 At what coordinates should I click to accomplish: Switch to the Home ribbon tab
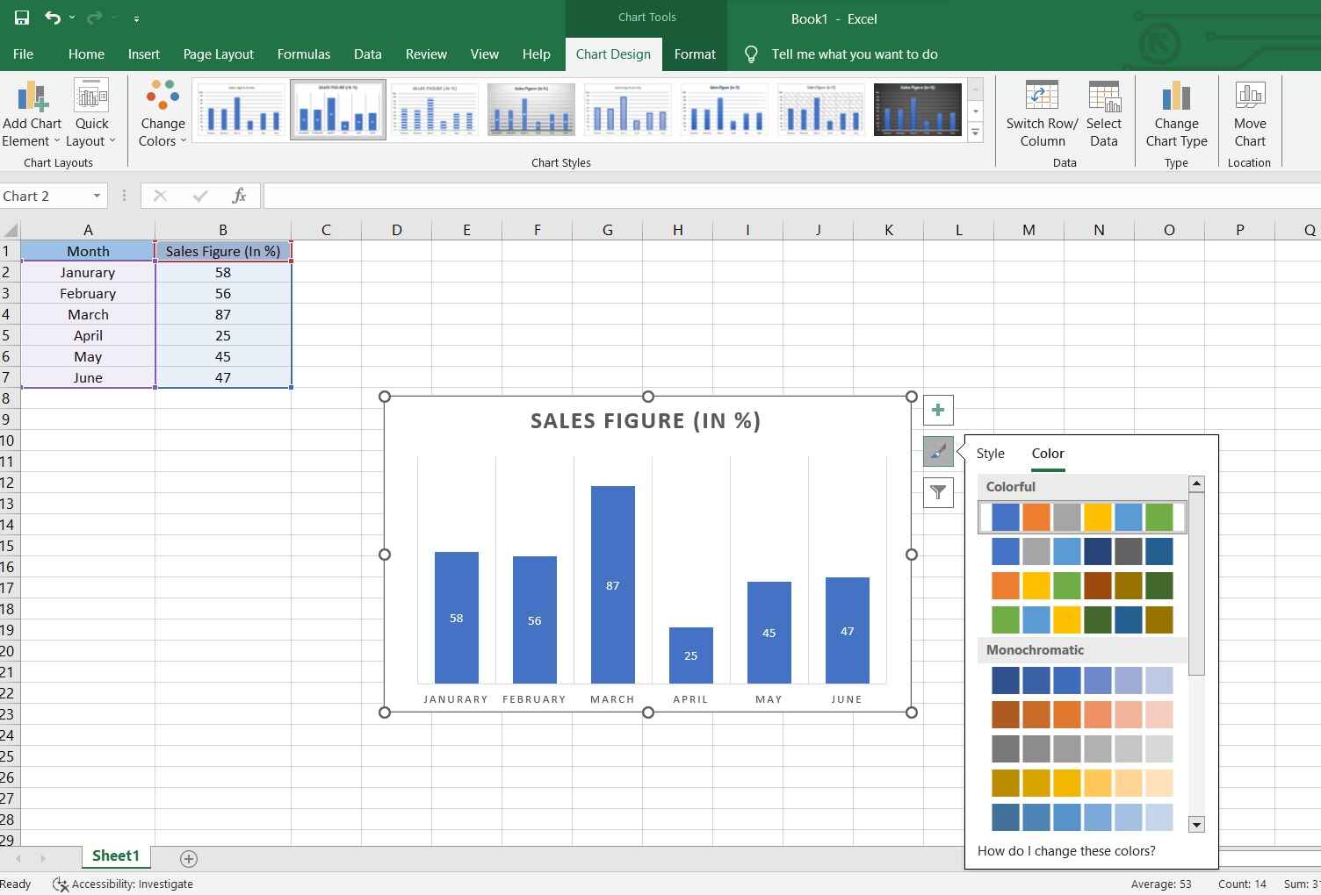pos(86,54)
